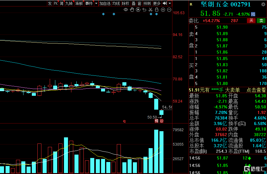The width and height of the screenshot is (267, 174).
Task: Open the 除权 adjustment option
Action: pyautogui.click(x=126, y=3)
